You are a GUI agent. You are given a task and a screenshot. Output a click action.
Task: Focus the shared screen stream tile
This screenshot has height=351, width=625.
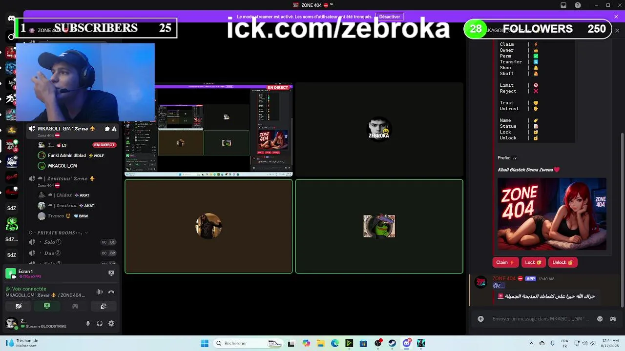pos(208,130)
